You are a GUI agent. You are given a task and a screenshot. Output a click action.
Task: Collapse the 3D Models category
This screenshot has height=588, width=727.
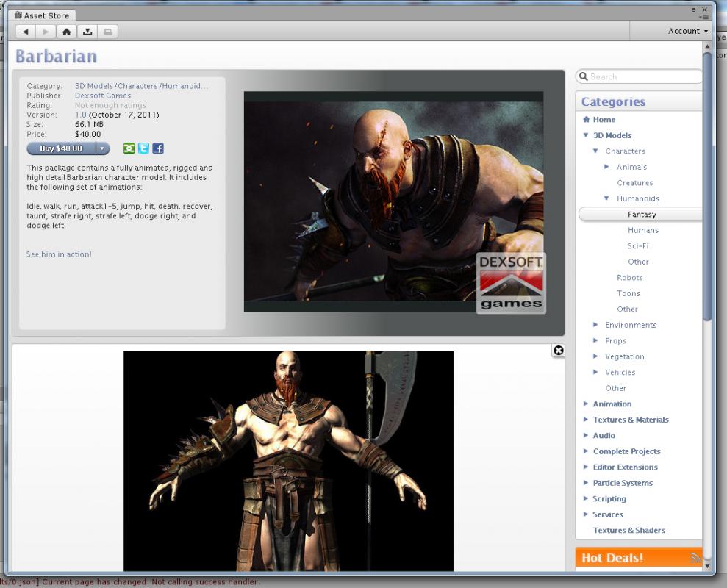586,135
